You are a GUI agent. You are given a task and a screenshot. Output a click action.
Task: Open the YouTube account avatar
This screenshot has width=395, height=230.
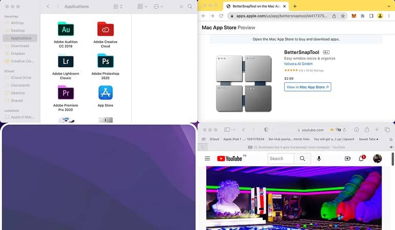pyautogui.click(x=377, y=158)
